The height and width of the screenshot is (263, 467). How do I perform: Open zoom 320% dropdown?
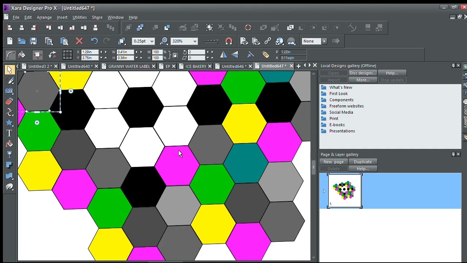pyautogui.click(x=195, y=41)
